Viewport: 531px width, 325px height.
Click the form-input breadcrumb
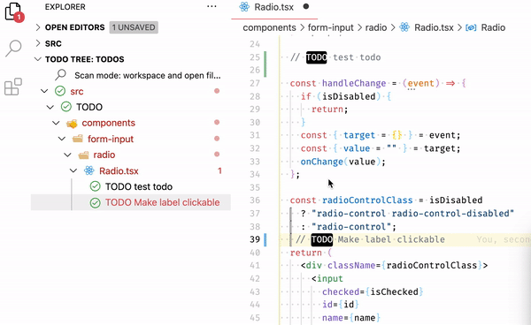[330, 27]
